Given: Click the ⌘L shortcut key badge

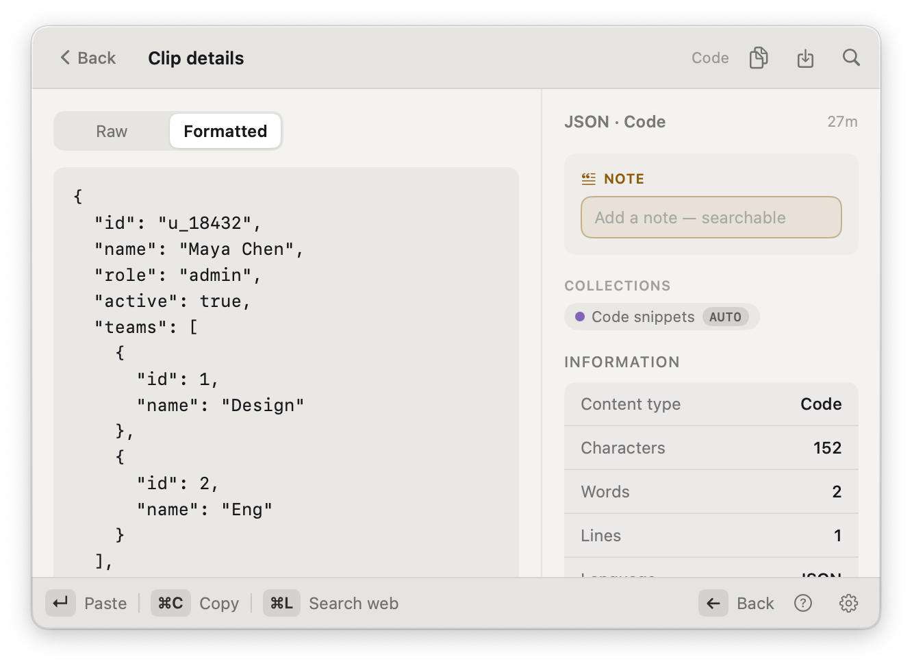Looking at the screenshot, I should [x=281, y=603].
